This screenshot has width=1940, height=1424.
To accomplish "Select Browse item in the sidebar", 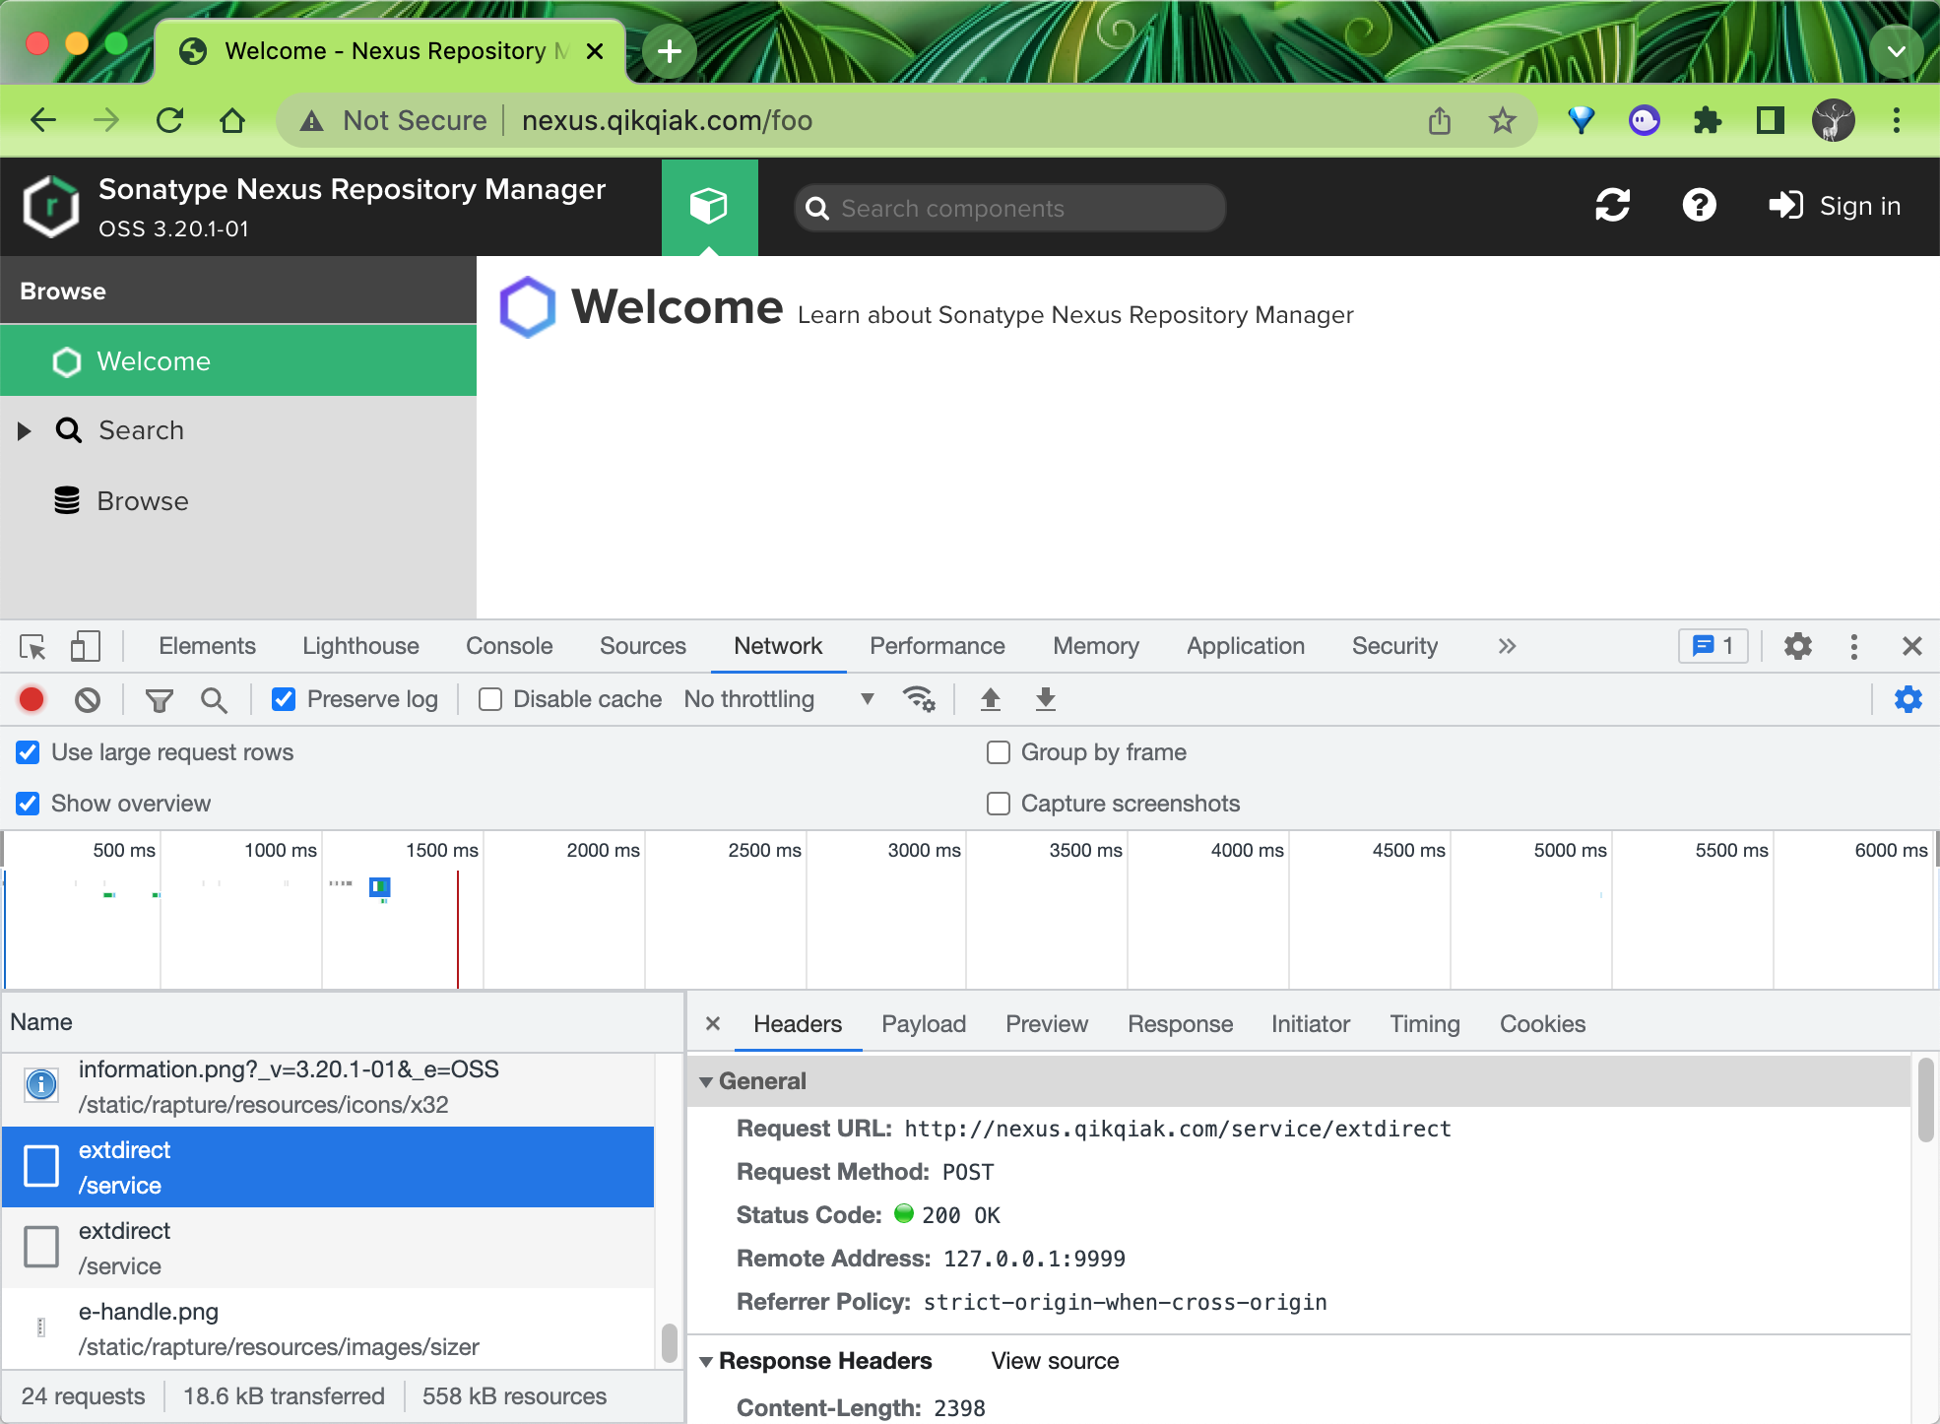I will (238, 501).
